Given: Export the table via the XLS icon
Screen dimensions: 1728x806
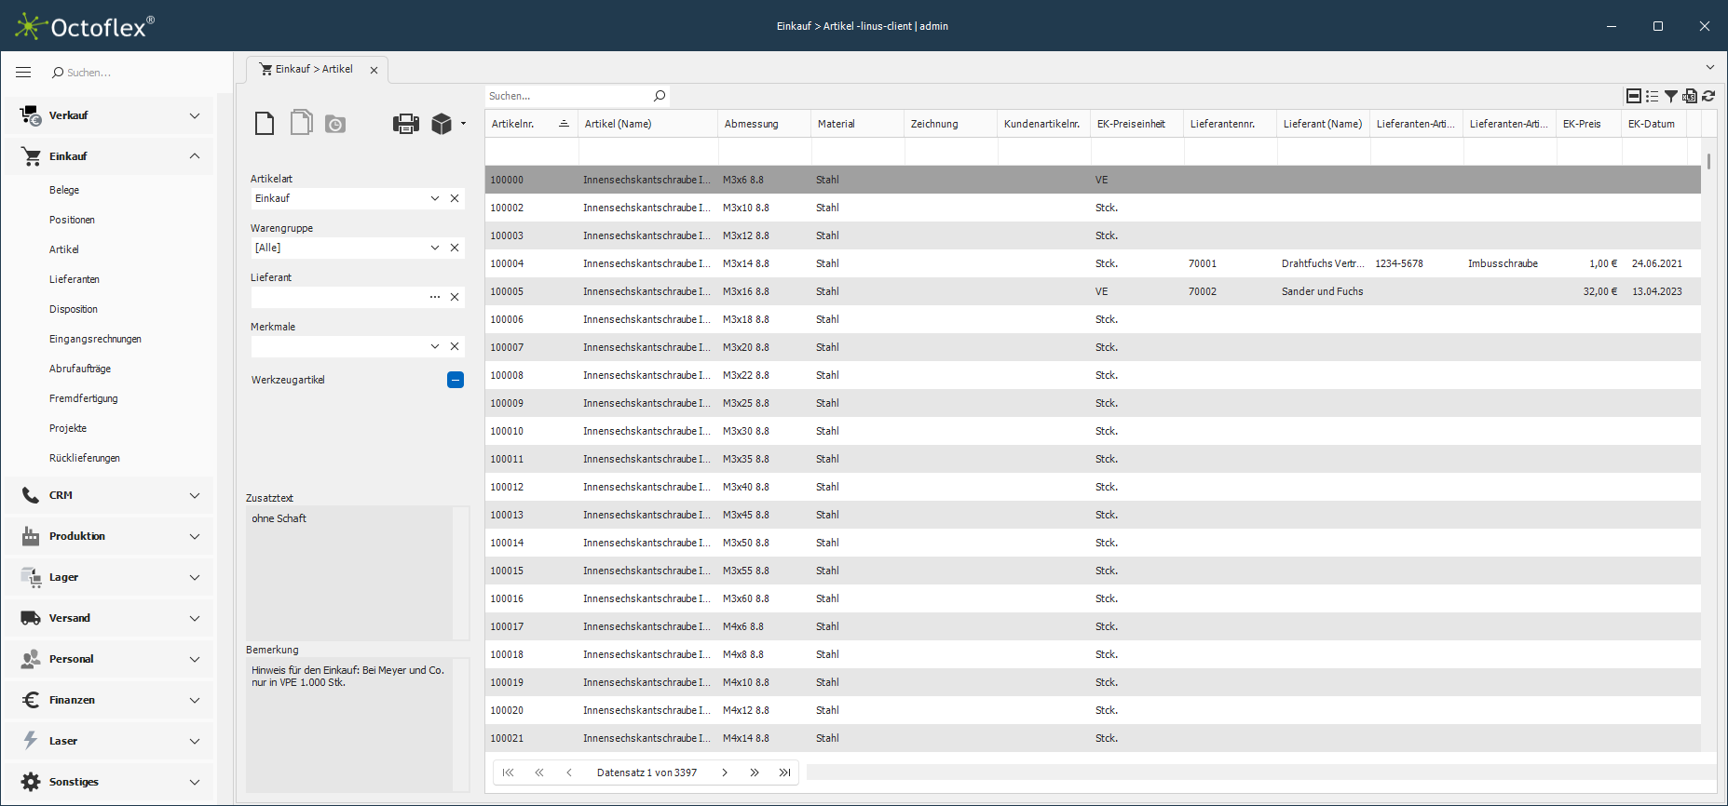Looking at the screenshot, I should pos(1690,96).
